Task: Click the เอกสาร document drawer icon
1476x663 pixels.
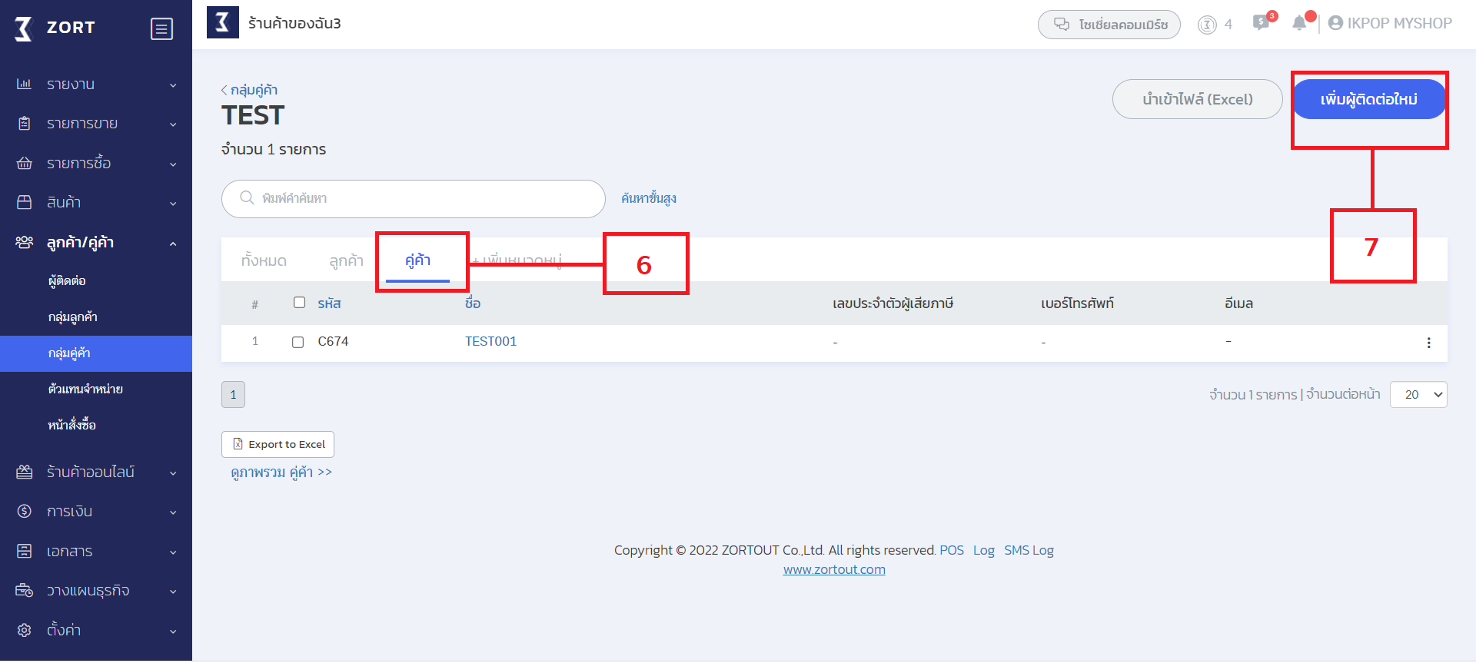Action: point(25,551)
